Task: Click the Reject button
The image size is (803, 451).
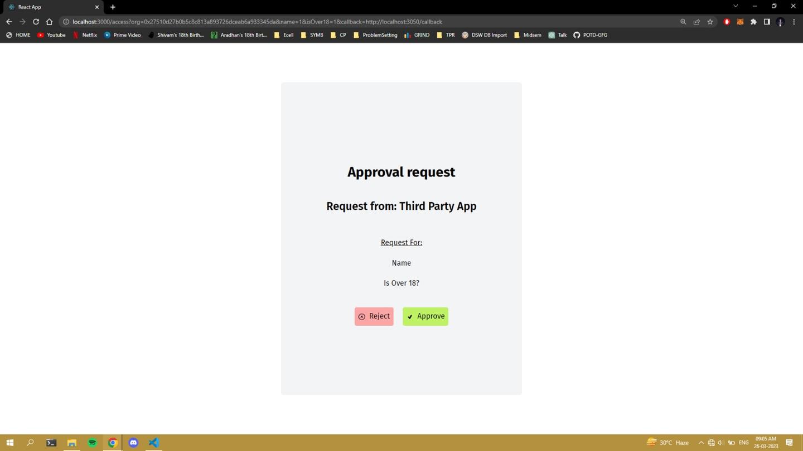Action: pyautogui.click(x=374, y=316)
